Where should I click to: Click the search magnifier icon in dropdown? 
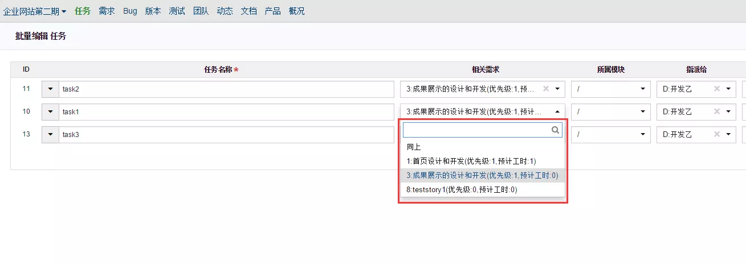(555, 130)
